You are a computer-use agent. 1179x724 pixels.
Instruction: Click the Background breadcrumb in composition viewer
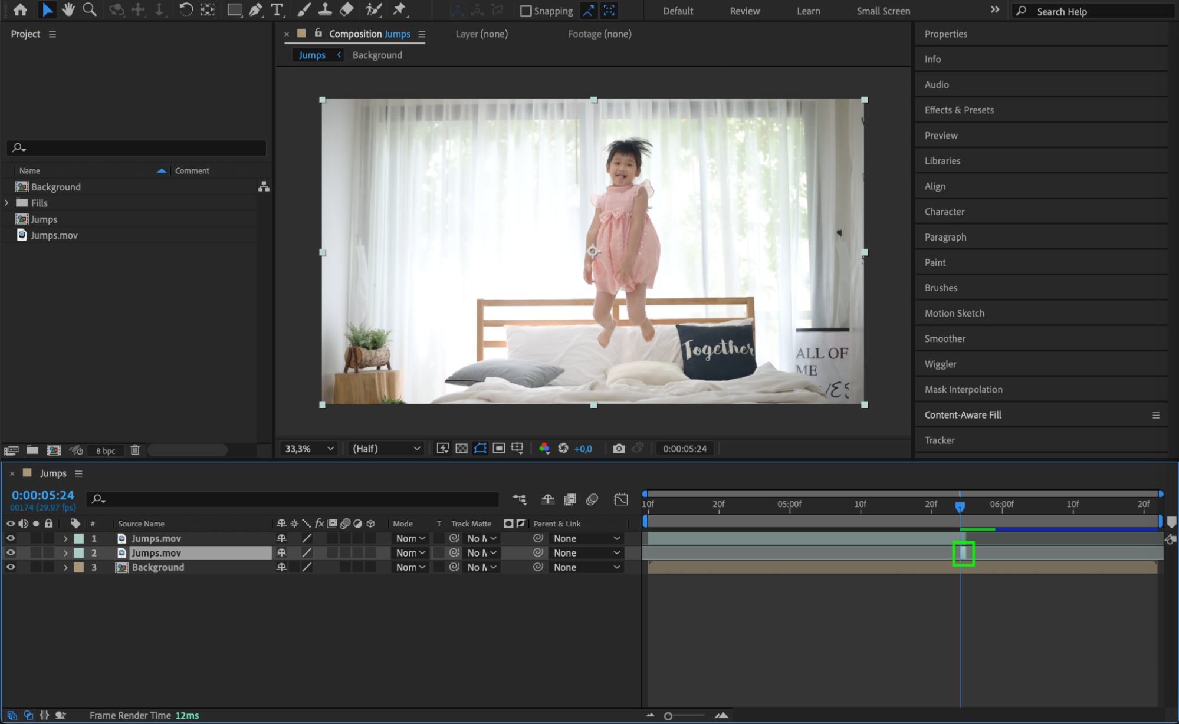point(377,55)
